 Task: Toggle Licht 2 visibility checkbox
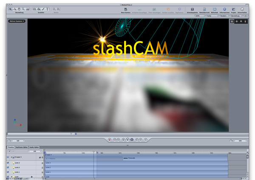pyautogui.click(x=8, y=167)
